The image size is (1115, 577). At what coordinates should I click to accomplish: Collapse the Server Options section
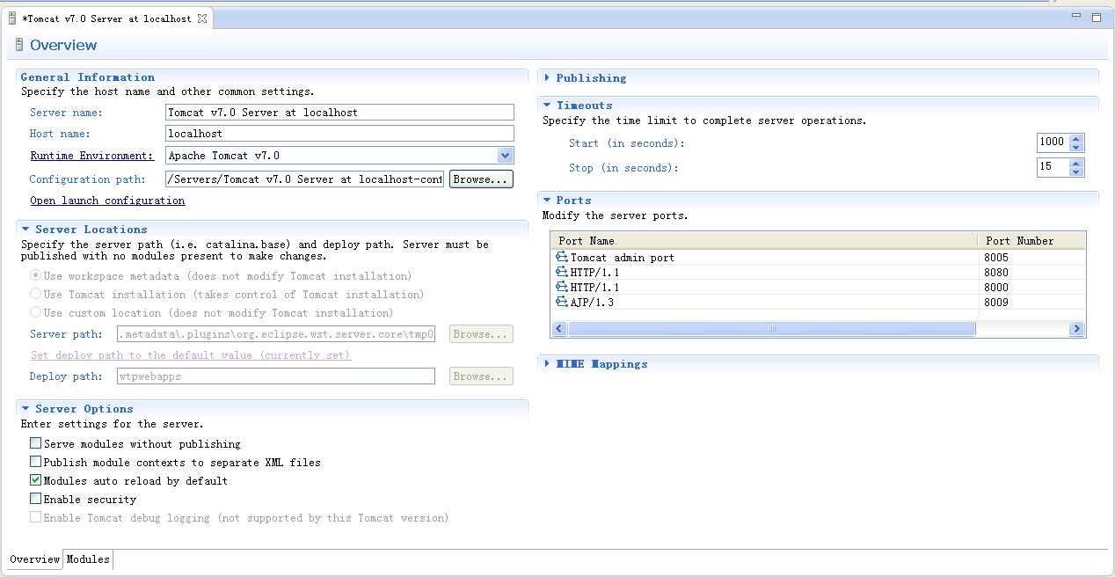26,408
